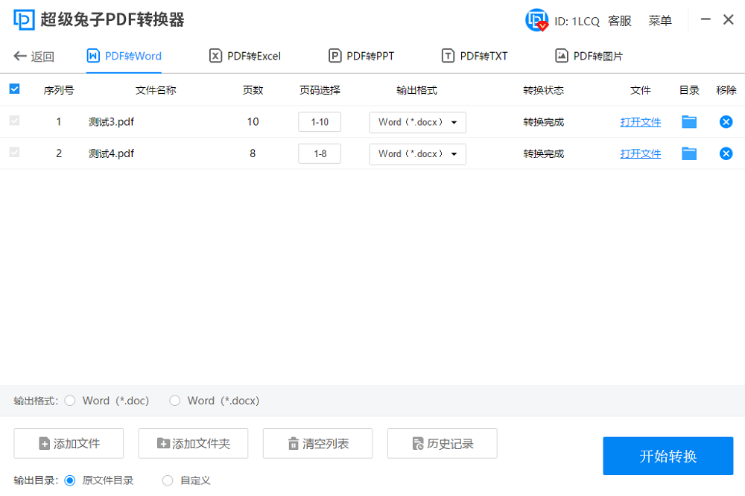Uncheck the select-all checkbox in header
The image size is (745, 496).
coord(14,89)
